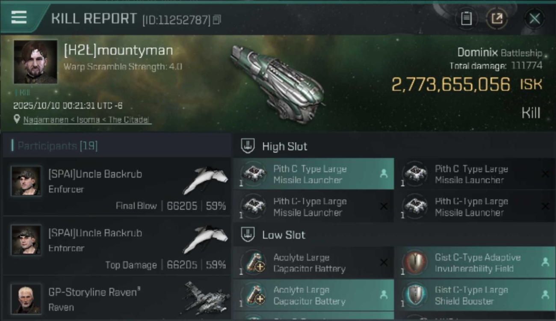Copy the kill report ID
This screenshot has height=321, width=556.
[x=217, y=19]
